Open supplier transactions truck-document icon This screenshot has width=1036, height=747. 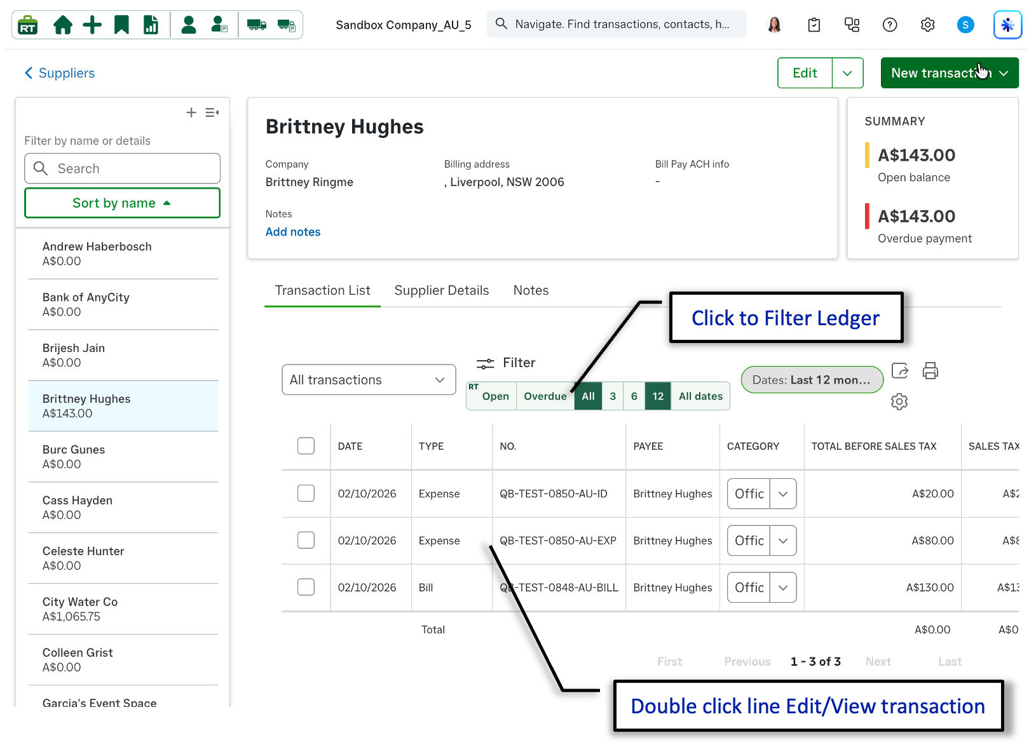(287, 25)
